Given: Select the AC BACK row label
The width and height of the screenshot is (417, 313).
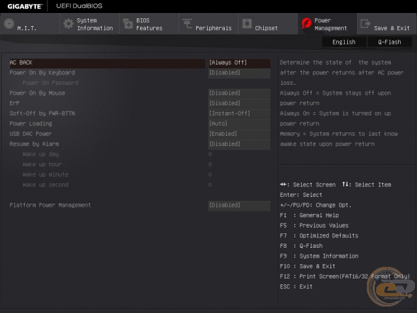Looking at the screenshot, I should pos(21,63).
